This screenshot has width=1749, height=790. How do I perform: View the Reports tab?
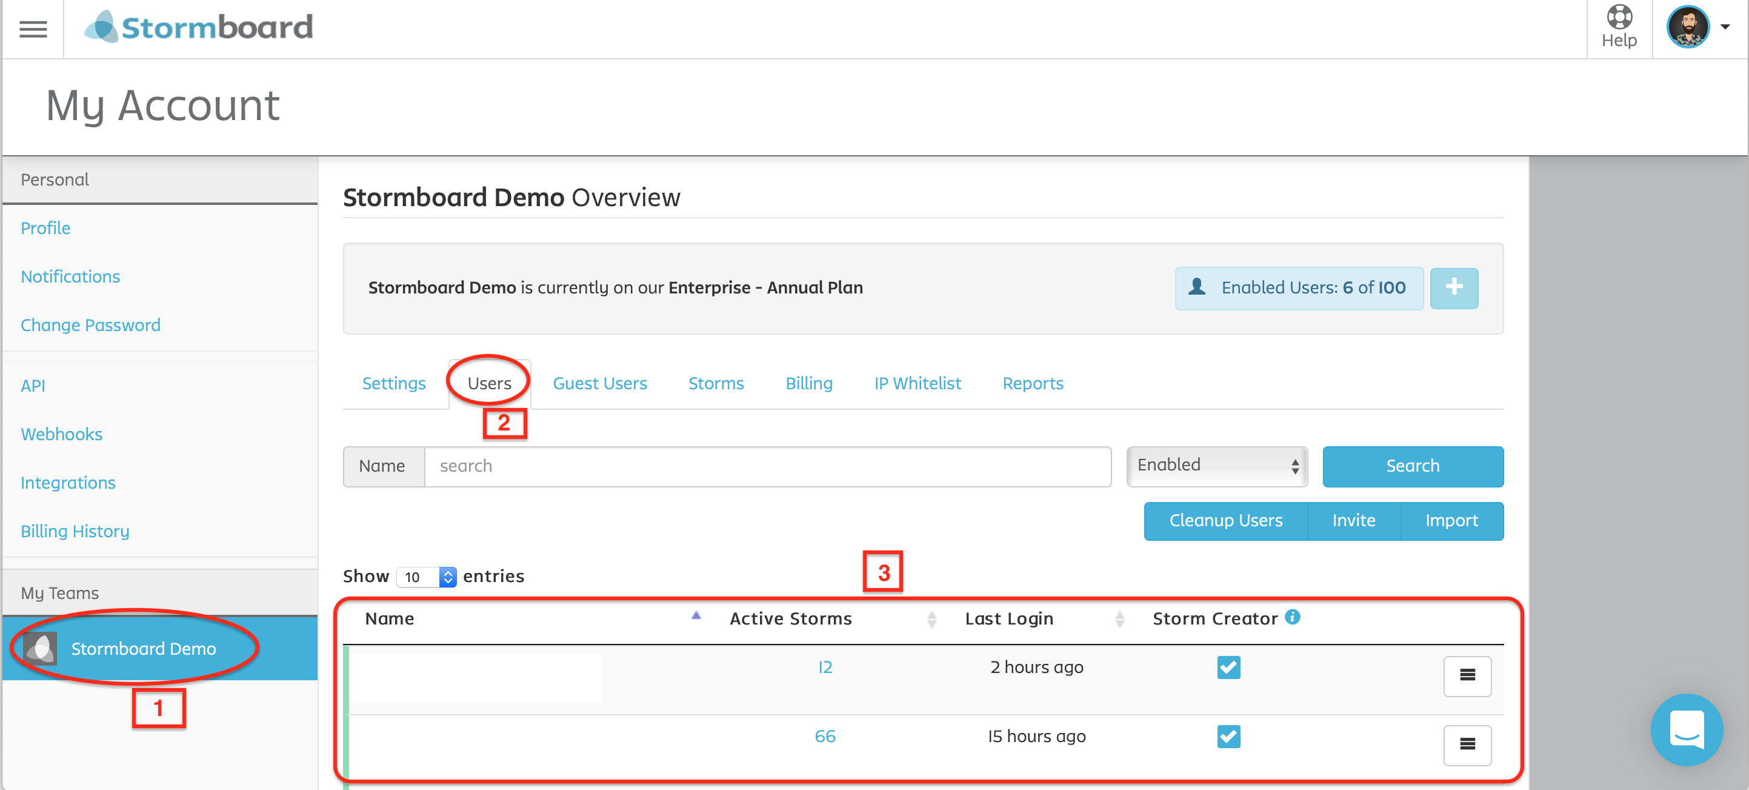coord(1033,383)
